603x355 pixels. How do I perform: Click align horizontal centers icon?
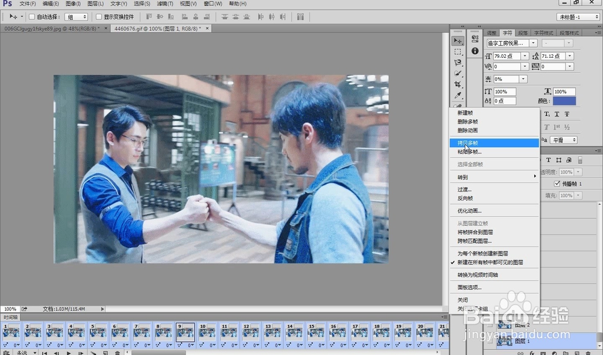tap(196, 16)
